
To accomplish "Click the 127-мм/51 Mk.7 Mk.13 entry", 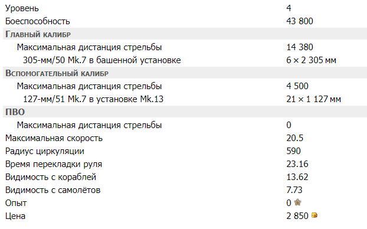I will [93, 99].
